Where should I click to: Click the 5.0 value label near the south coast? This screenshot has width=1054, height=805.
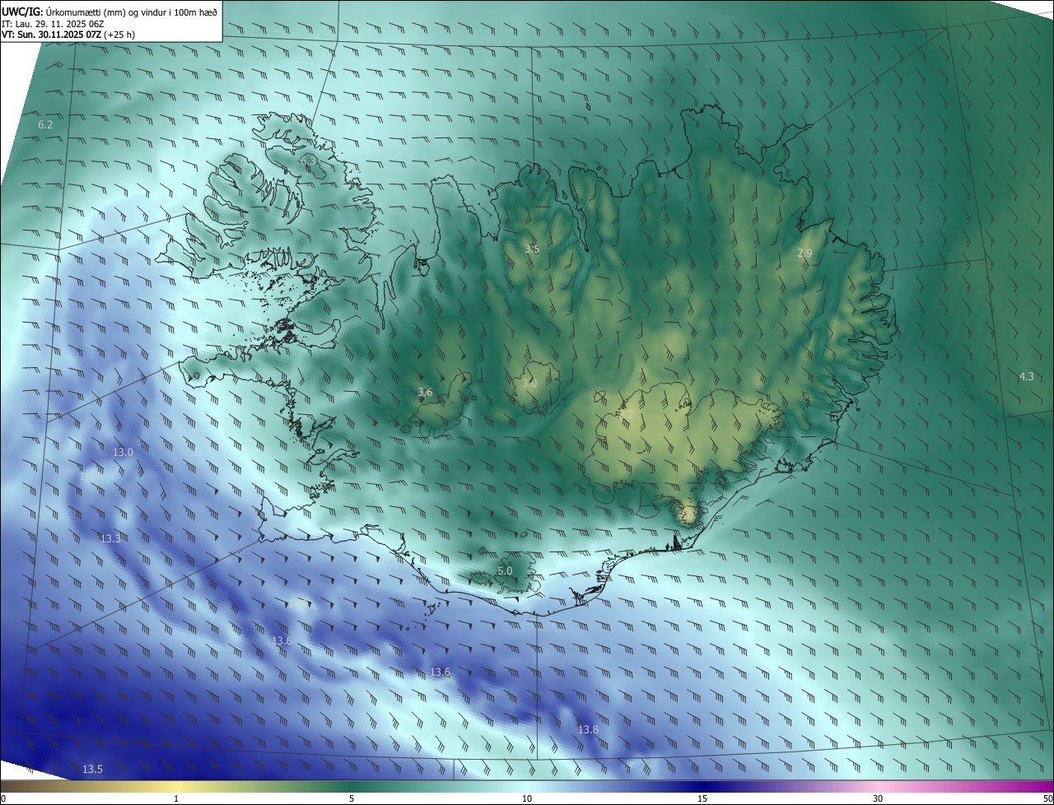click(x=505, y=570)
